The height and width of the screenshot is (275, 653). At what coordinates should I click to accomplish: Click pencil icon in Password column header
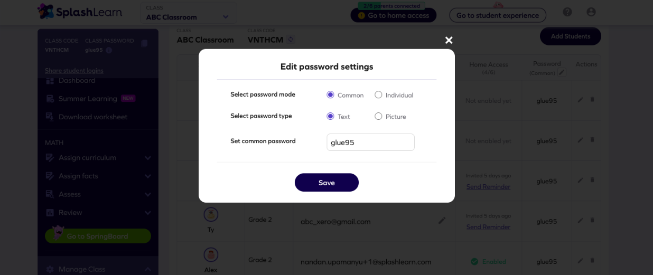(x=562, y=72)
